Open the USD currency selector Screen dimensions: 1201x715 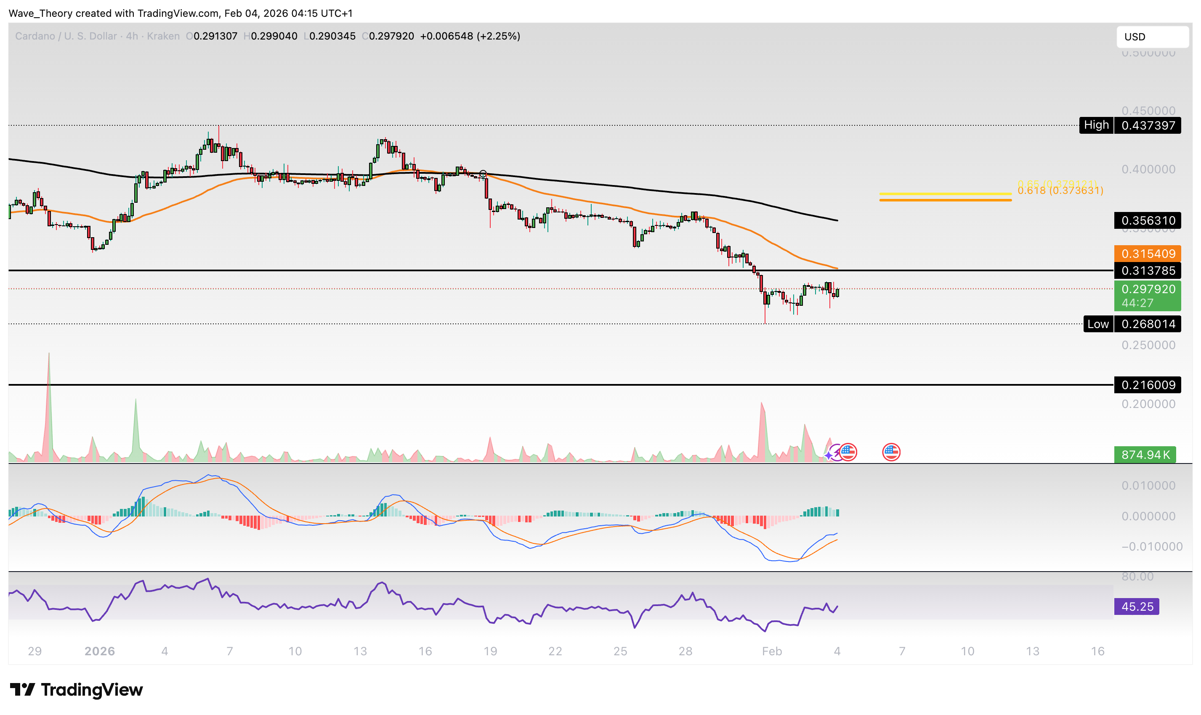(1152, 37)
